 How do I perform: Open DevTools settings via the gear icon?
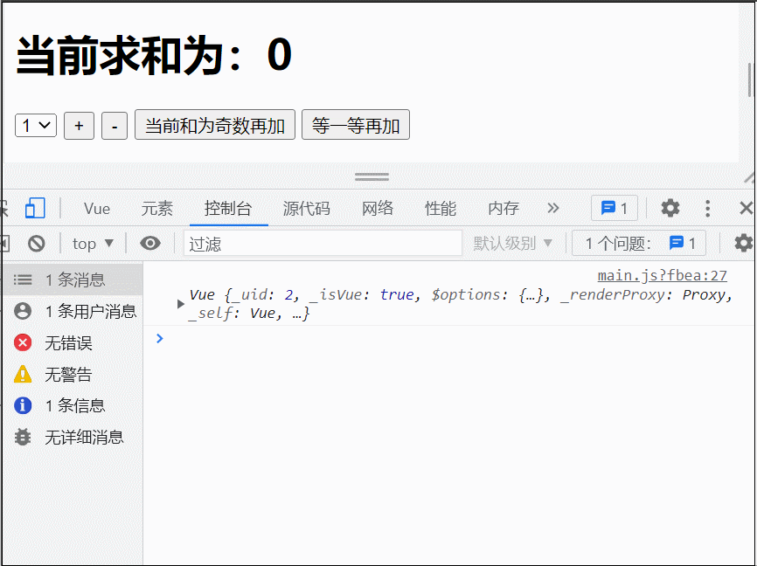669,208
